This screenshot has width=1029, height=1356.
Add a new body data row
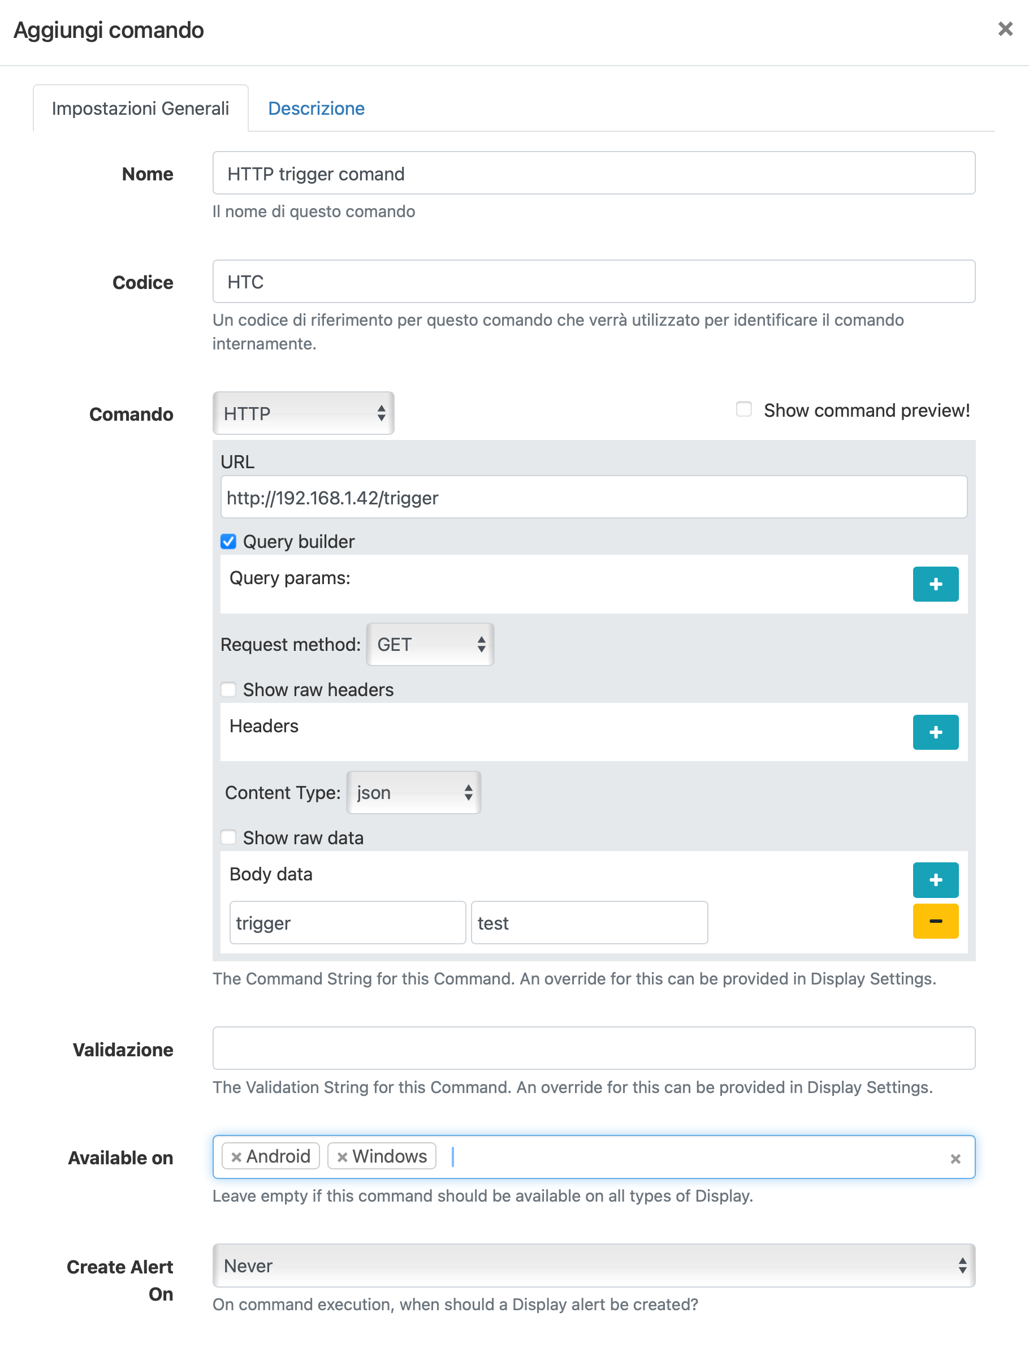pos(935,880)
